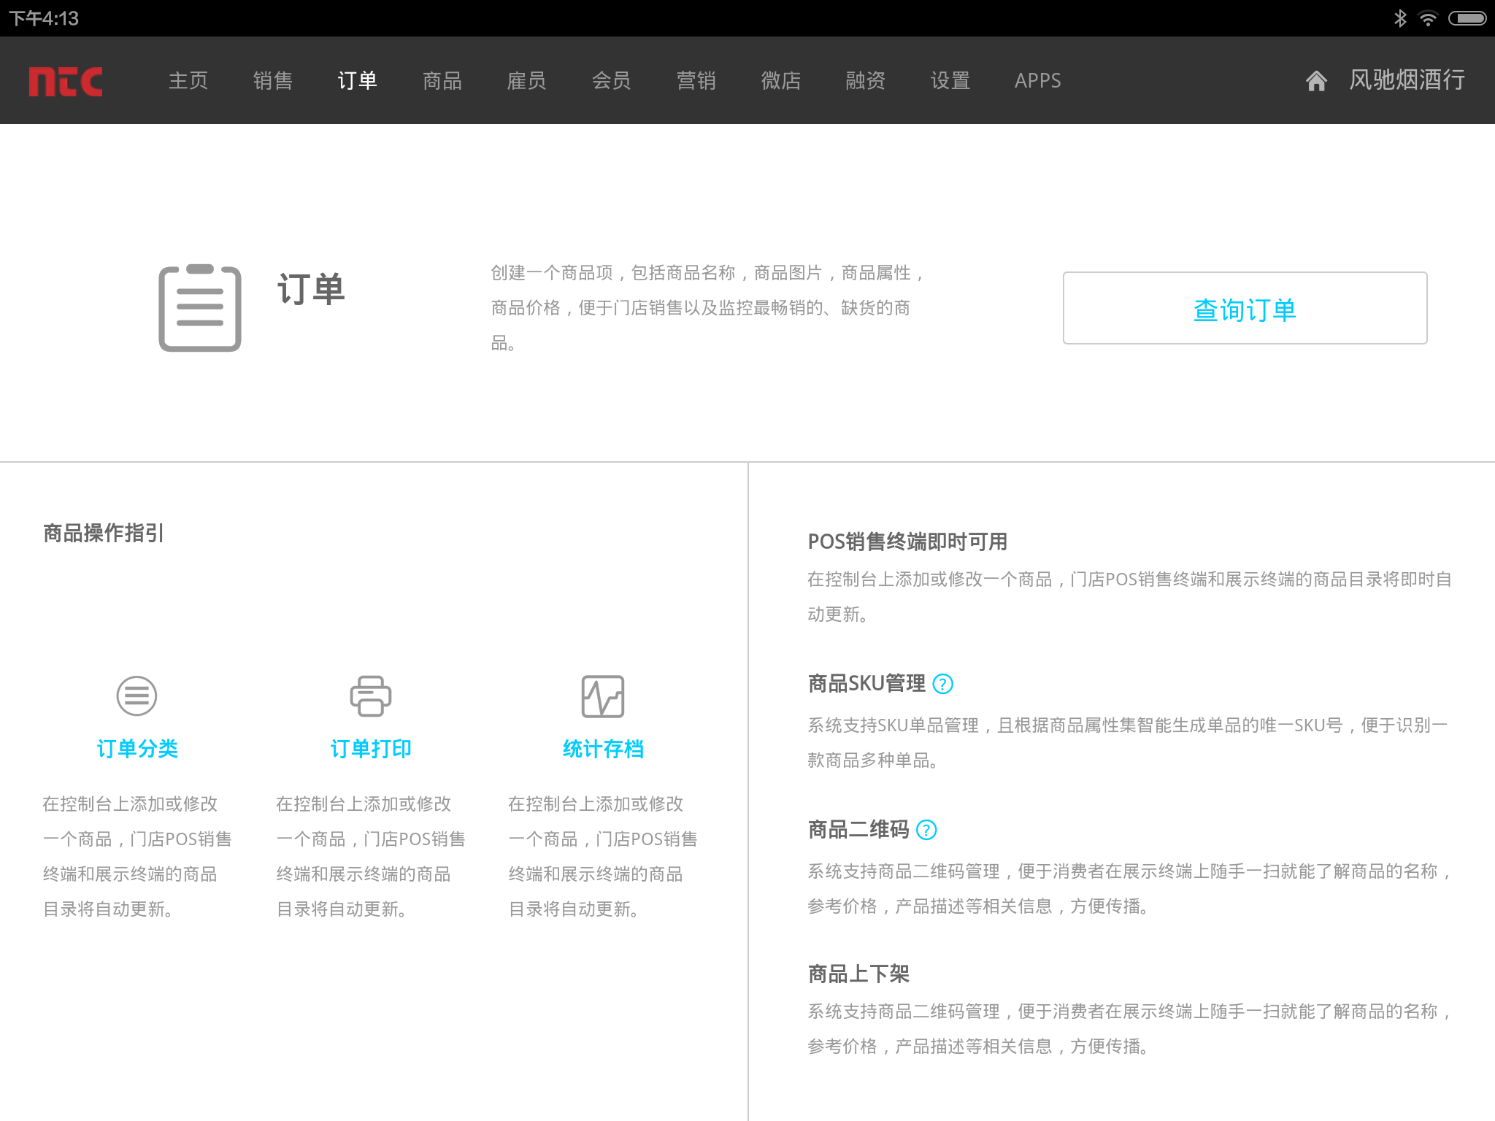The width and height of the screenshot is (1495, 1121).
Task: Open 设置 in the navigation bar
Action: pos(950,80)
